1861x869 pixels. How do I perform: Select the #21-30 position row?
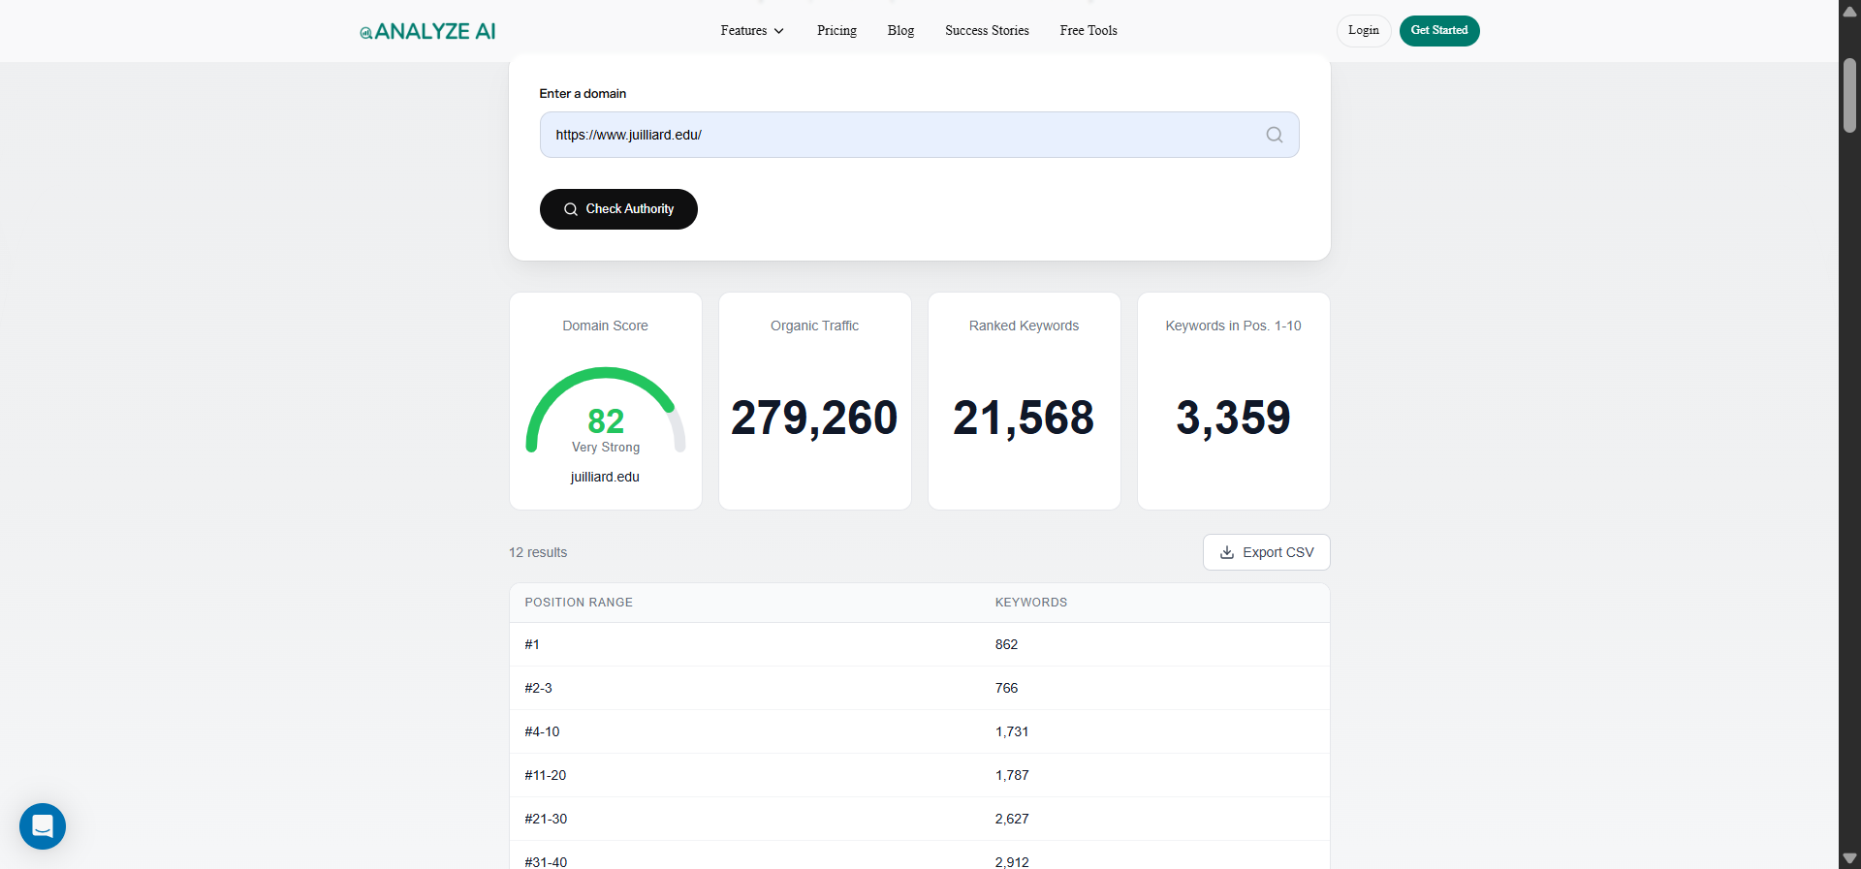point(919,819)
